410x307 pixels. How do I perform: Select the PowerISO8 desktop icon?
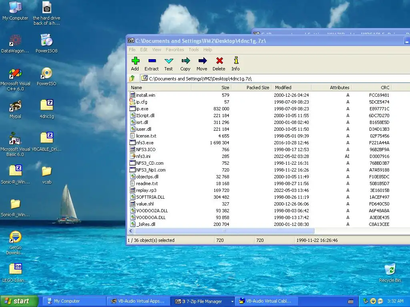[46, 44]
